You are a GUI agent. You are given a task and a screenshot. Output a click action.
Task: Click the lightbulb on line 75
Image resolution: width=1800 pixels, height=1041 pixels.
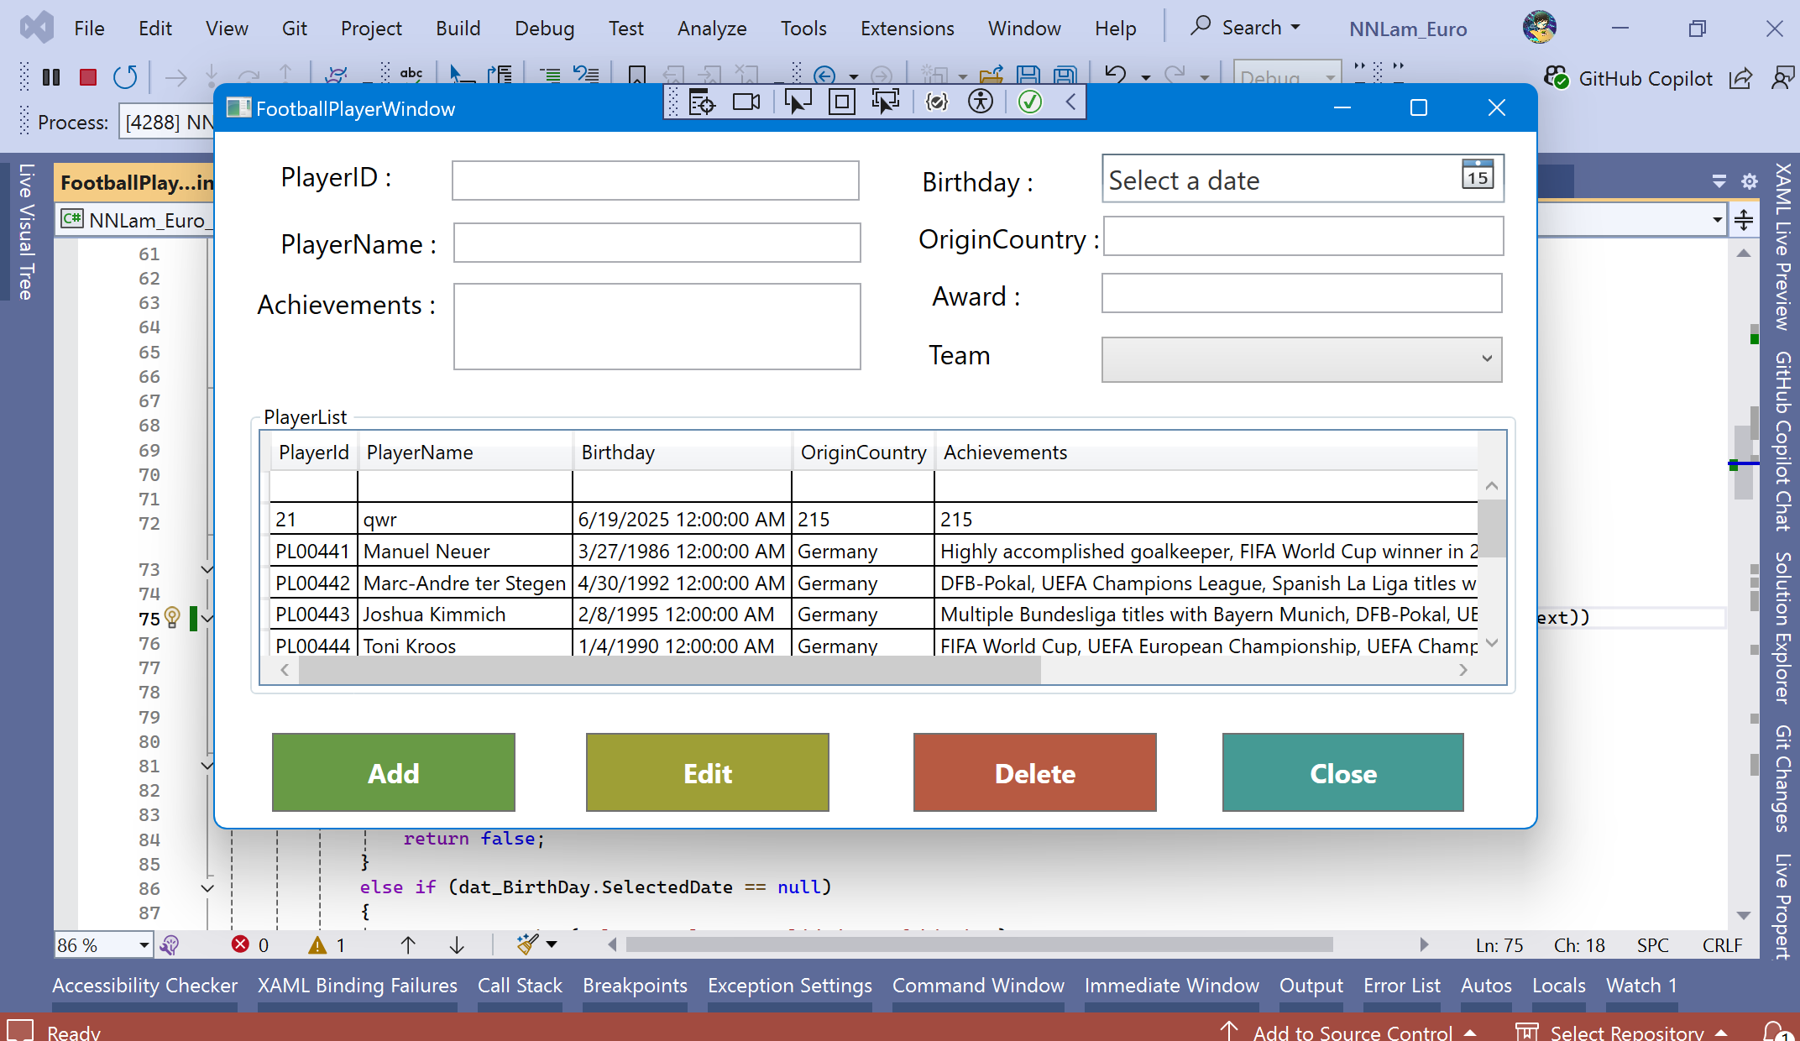click(172, 618)
